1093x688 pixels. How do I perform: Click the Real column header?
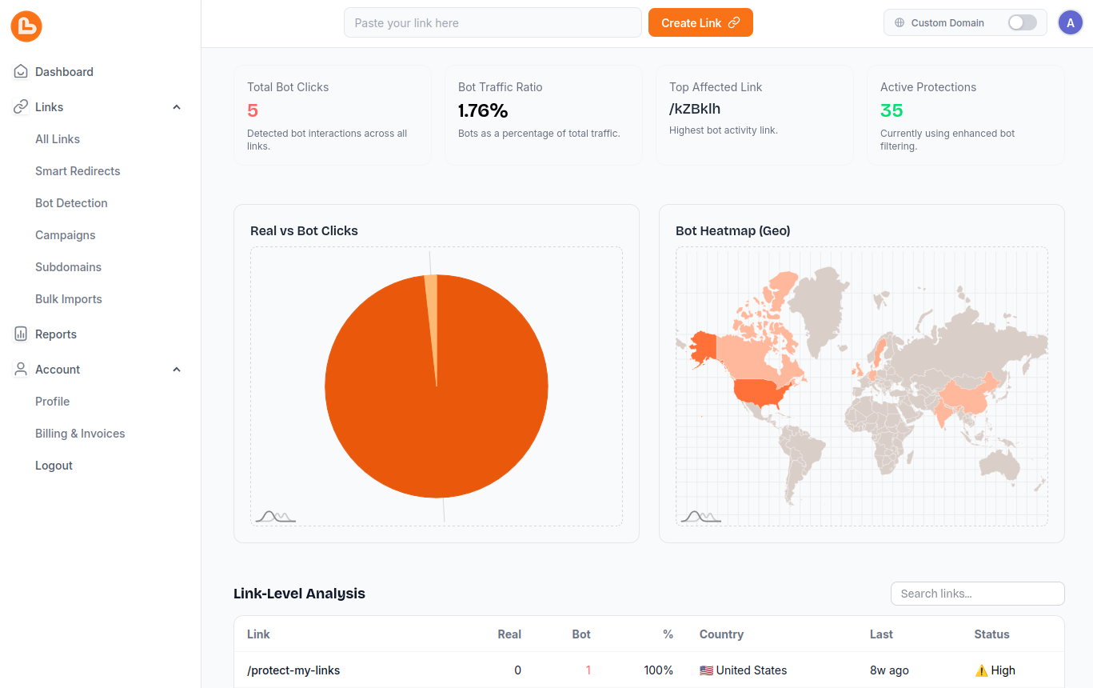(x=509, y=634)
